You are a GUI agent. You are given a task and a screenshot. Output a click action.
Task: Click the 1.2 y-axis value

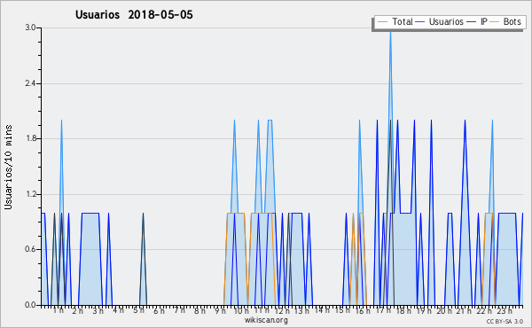30,194
